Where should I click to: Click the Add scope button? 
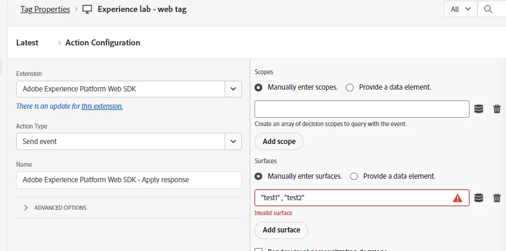click(279, 141)
